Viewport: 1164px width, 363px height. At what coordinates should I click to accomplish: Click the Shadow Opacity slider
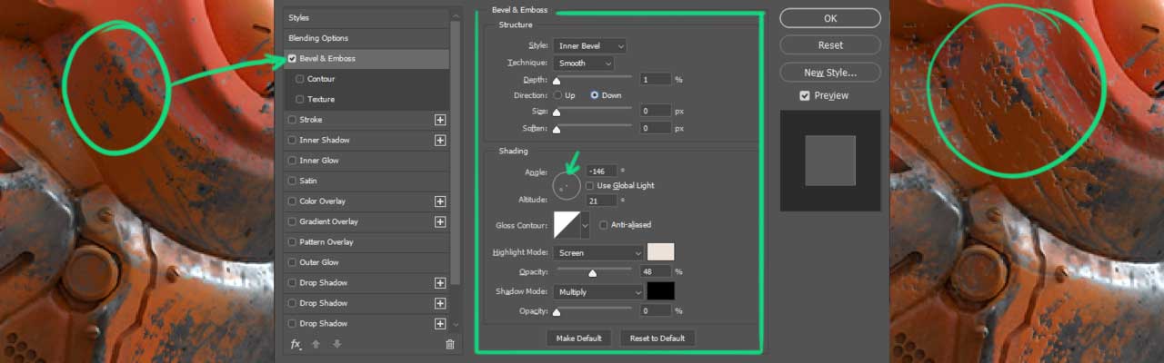(x=593, y=308)
